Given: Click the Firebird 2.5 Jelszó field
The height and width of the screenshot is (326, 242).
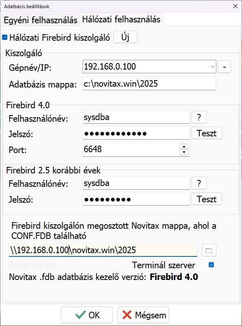Looking at the screenshot, I should (x=136, y=199).
